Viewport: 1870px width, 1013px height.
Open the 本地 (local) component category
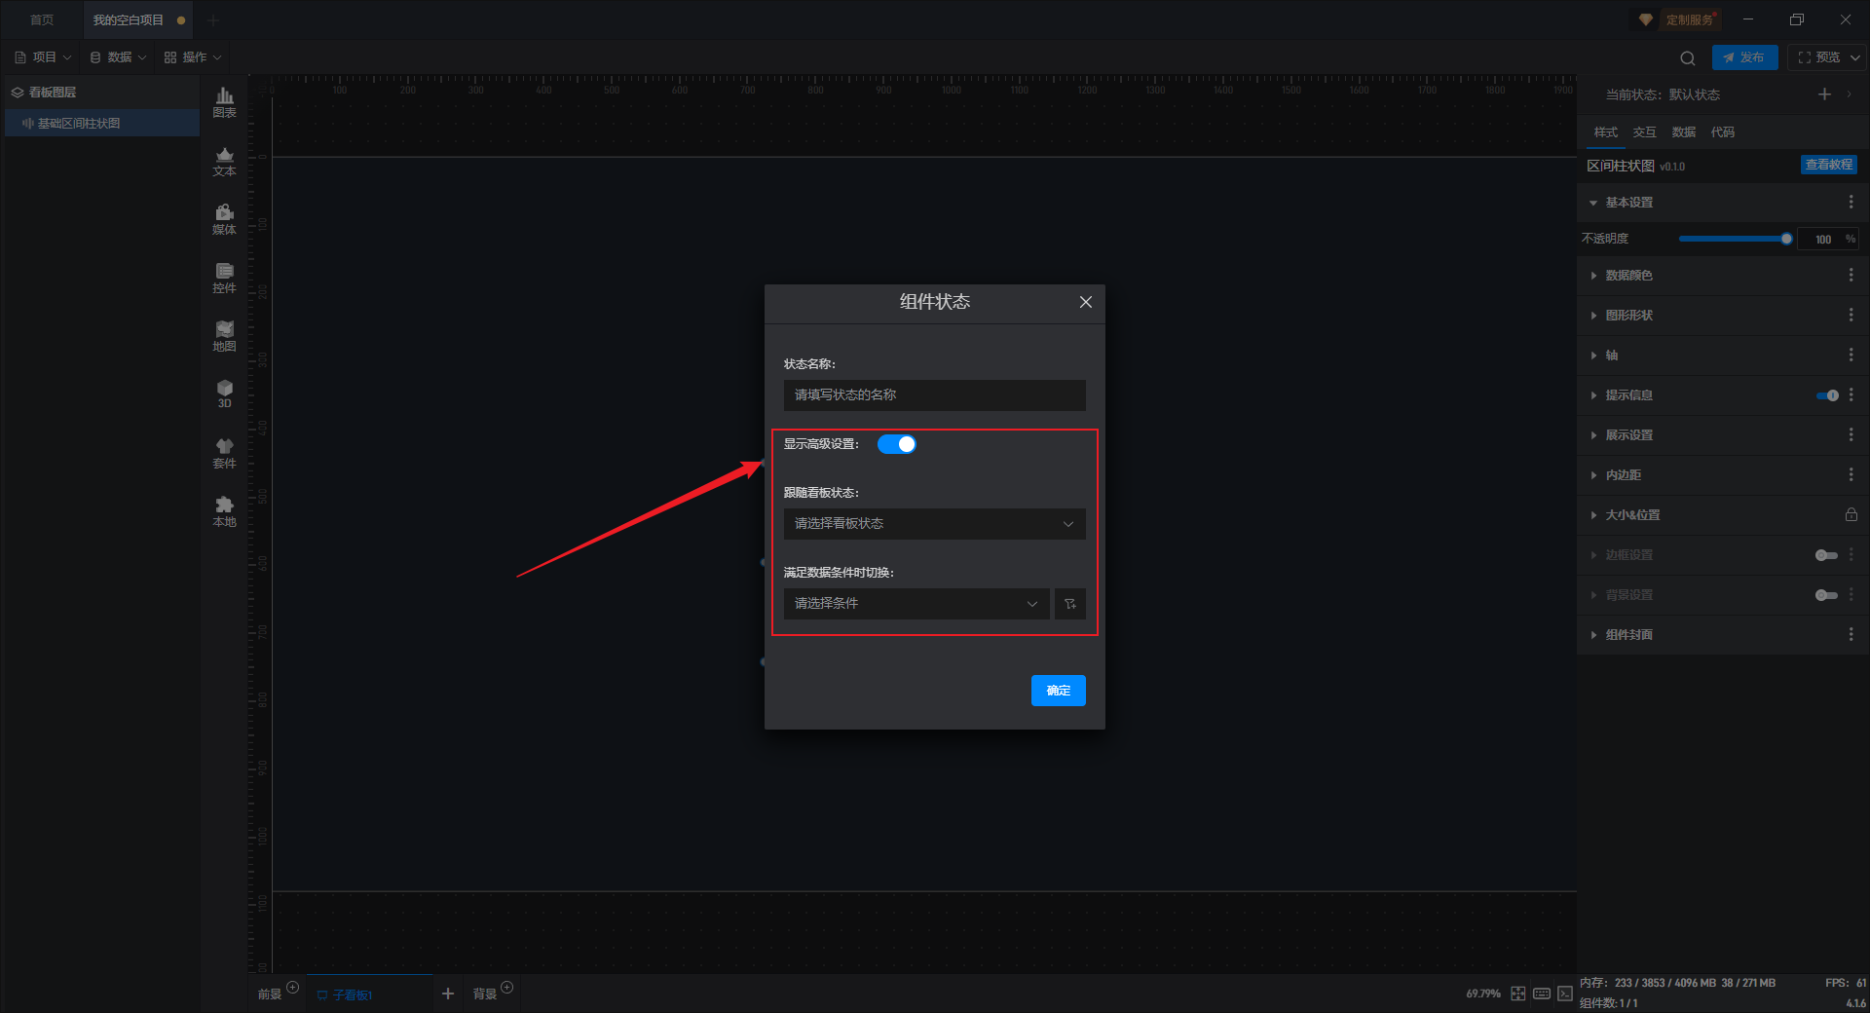click(224, 511)
